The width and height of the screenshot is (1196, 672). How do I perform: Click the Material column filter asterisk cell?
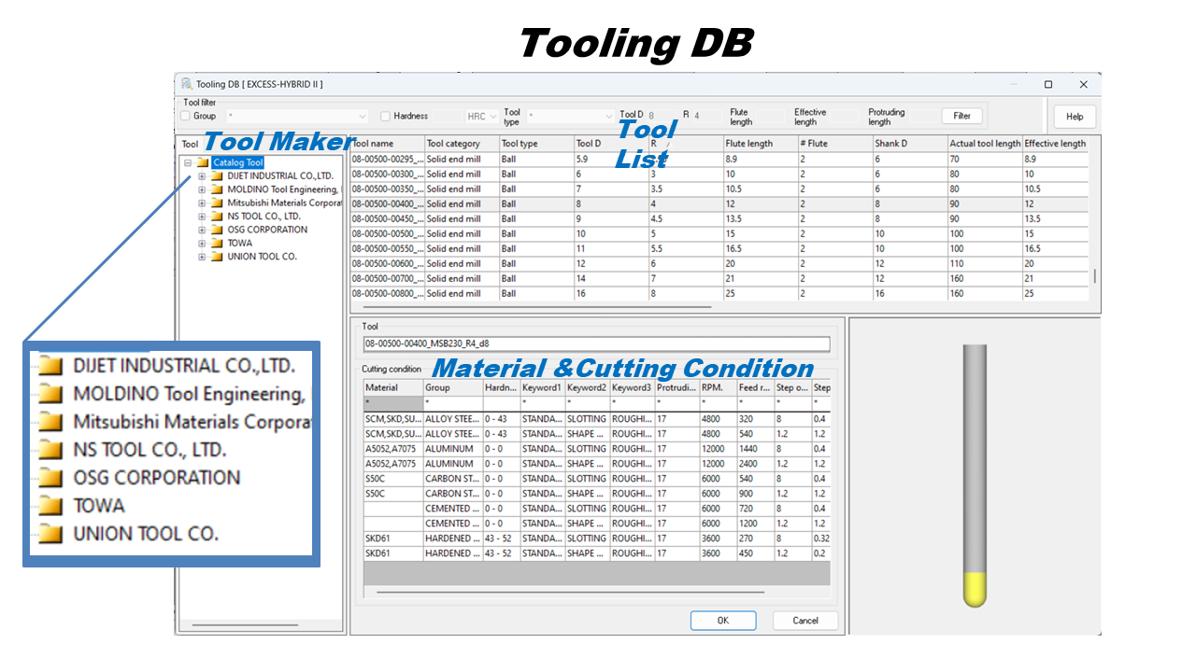click(x=392, y=402)
